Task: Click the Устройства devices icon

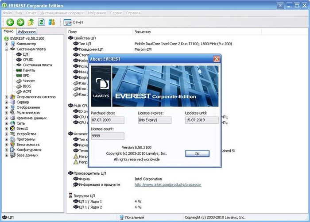Action: (x=13, y=134)
